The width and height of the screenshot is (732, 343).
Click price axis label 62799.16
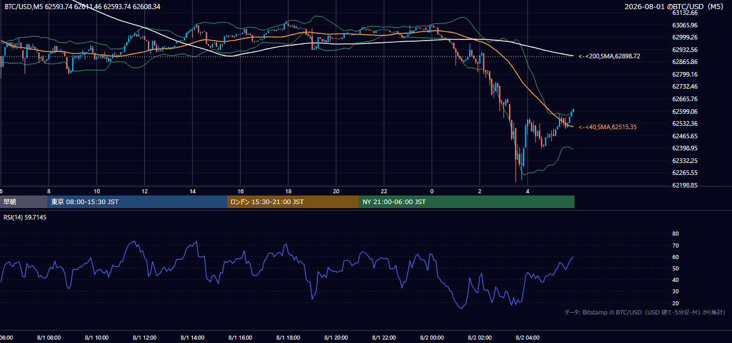click(684, 74)
